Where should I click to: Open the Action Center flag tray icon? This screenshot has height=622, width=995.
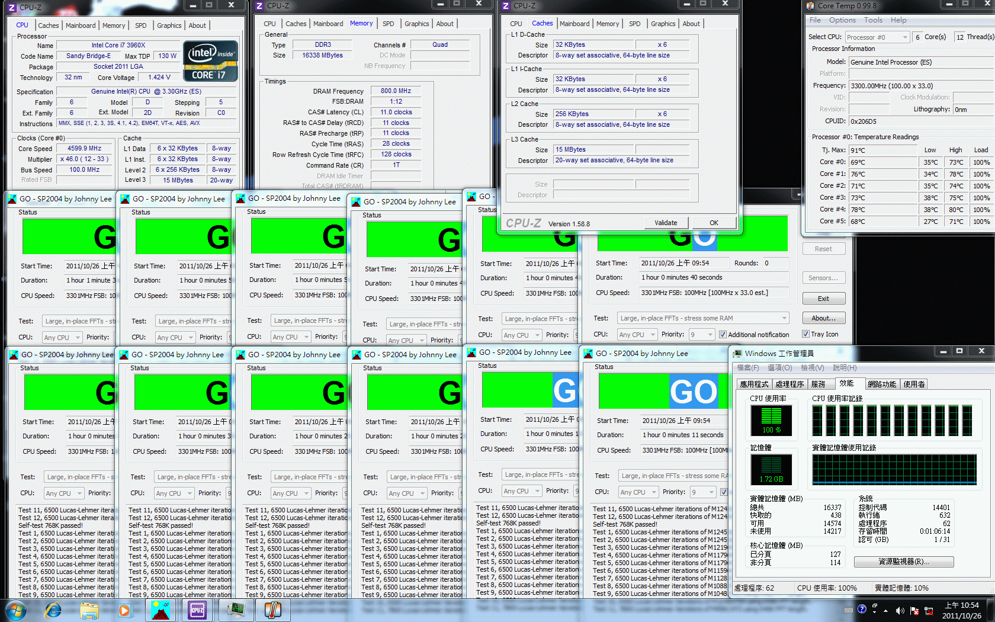914,610
